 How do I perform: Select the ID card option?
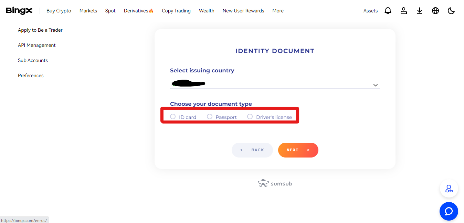click(x=183, y=117)
